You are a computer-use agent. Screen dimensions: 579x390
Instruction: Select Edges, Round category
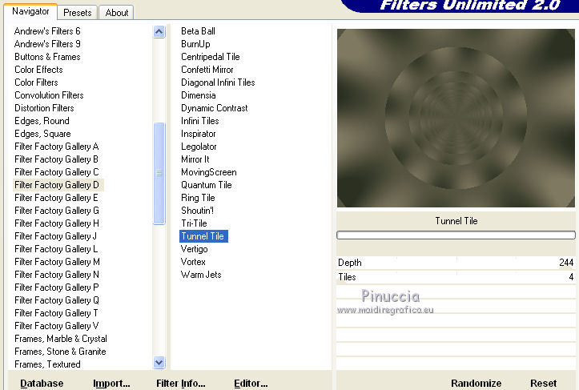coord(42,121)
